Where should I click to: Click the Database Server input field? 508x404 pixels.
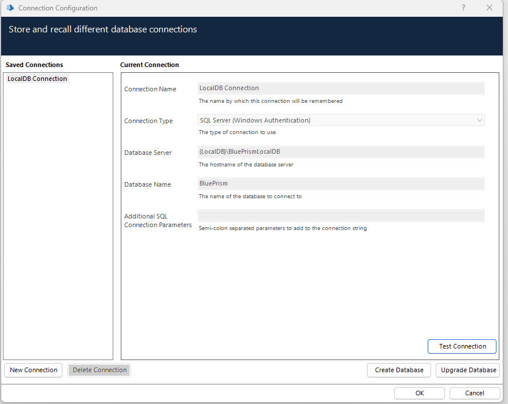pyautogui.click(x=341, y=152)
